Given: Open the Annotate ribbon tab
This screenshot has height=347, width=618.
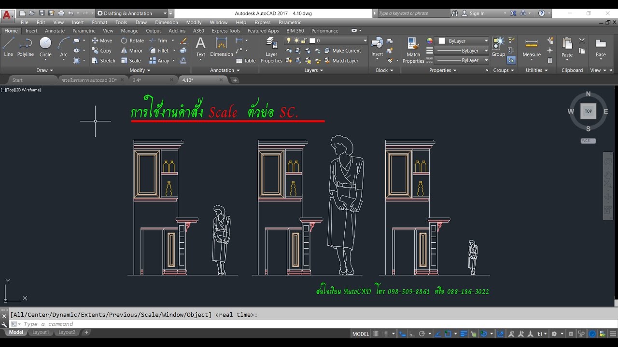Looking at the screenshot, I should (x=55, y=31).
